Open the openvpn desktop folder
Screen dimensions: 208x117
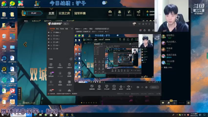coord(12,15)
